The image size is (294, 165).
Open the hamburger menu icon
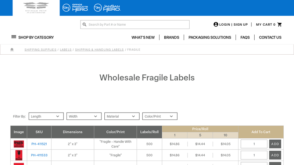(x=14, y=37)
